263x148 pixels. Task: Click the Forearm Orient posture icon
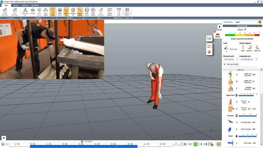coord(231,109)
